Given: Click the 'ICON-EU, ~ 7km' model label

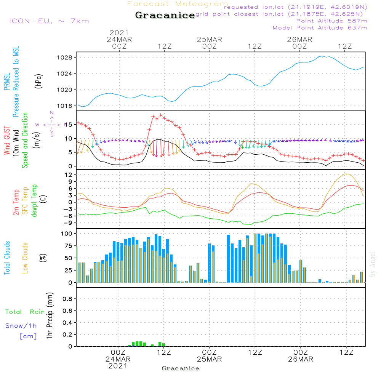Looking at the screenshot, I should [x=49, y=21].
